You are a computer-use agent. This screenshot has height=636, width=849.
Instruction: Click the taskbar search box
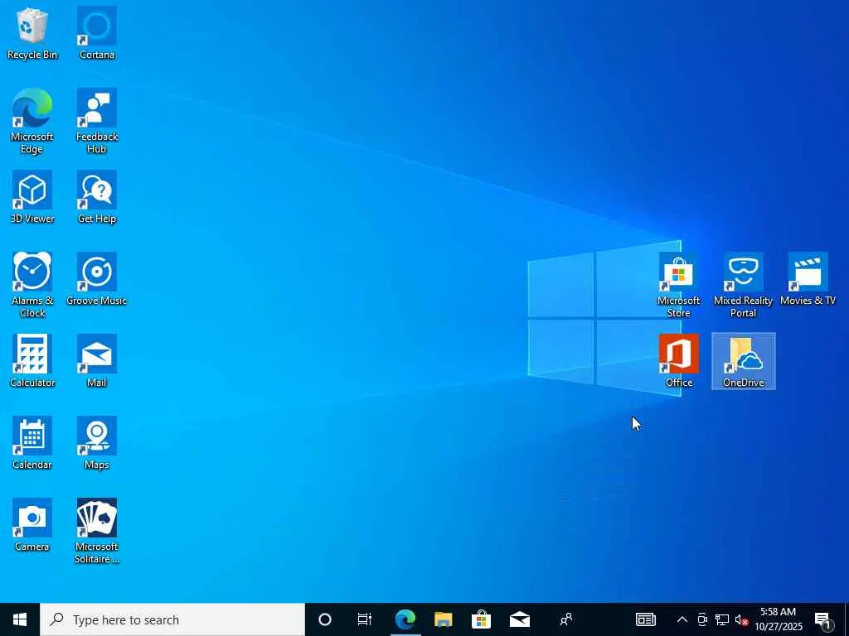click(172, 619)
